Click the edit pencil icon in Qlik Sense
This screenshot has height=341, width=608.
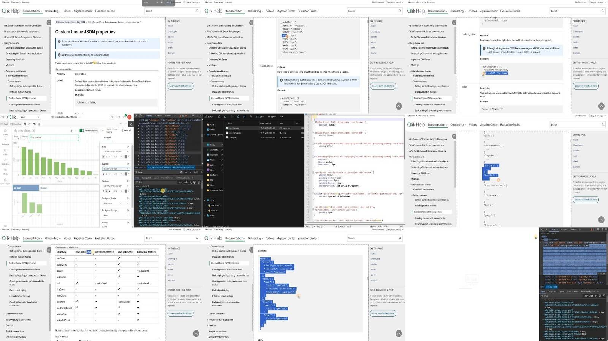coord(131,124)
